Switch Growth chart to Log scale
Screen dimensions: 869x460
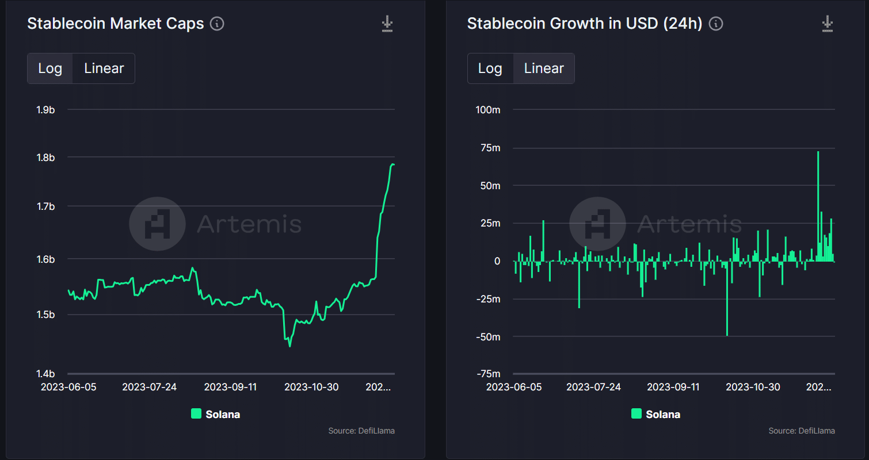pos(490,68)
